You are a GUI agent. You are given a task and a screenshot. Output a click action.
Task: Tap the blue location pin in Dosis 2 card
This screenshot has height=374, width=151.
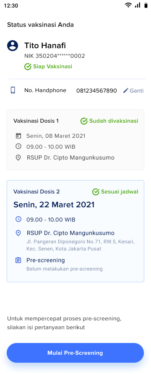click(18, 233)
